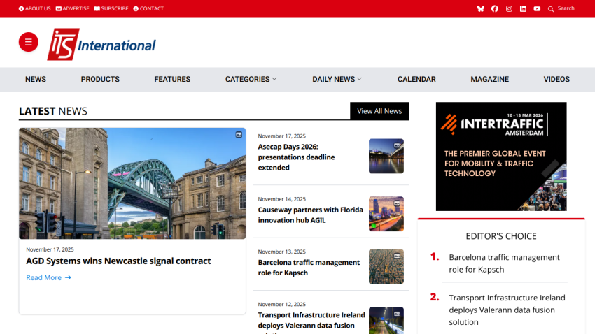
Task: Click the ITS International logo
Action: 101,44
